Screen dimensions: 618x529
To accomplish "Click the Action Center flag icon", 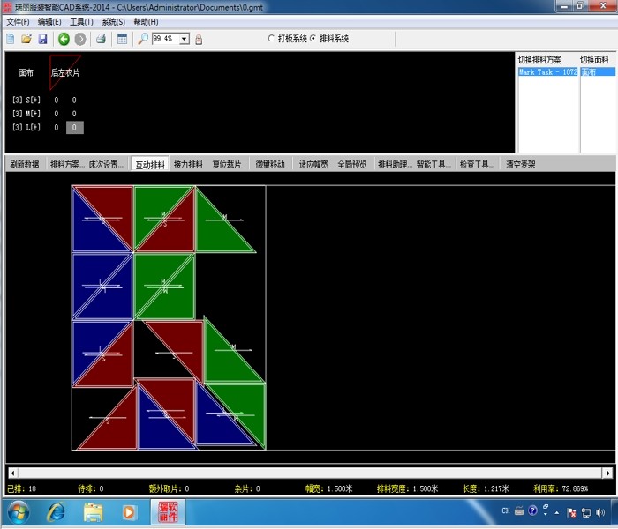I will (571, 512).
